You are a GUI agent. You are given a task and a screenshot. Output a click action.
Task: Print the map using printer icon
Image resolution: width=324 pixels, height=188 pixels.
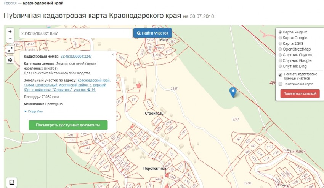point(10,60)
